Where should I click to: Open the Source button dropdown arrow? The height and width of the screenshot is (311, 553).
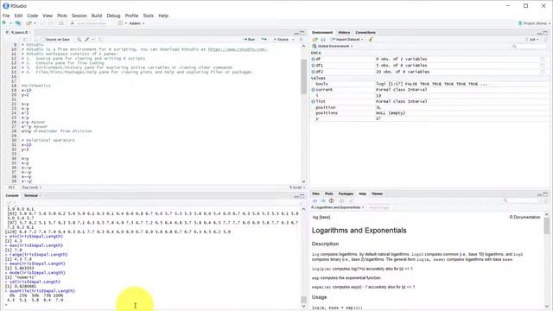[293, 40]
